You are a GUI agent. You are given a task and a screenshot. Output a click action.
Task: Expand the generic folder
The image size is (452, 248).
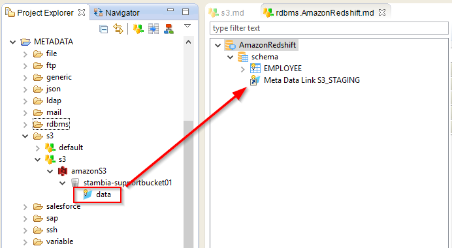[x=25, y=78]
